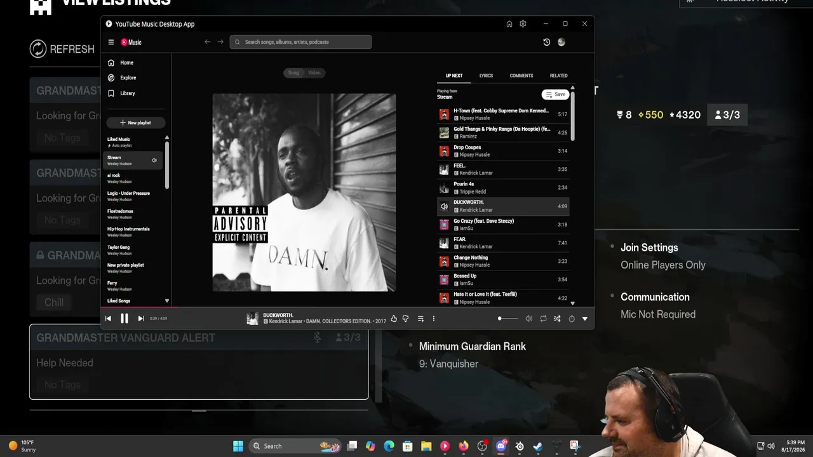Like the song DUCKWORTH.
Viewport: 813px width, 457px height.
click(x=394, y=319)
